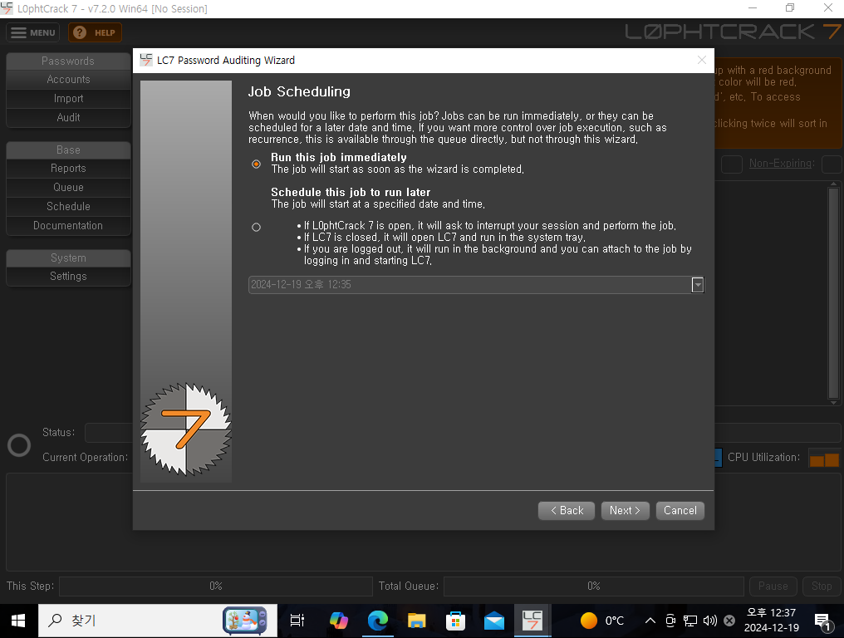Open Audit in the Passwords sidebar
This screenshot has width=844, height=638.
(x=68, y=117)
